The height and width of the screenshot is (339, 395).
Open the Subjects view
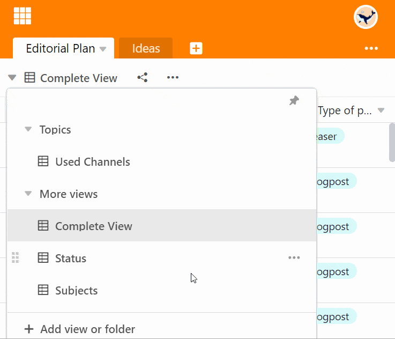[76, 291]
